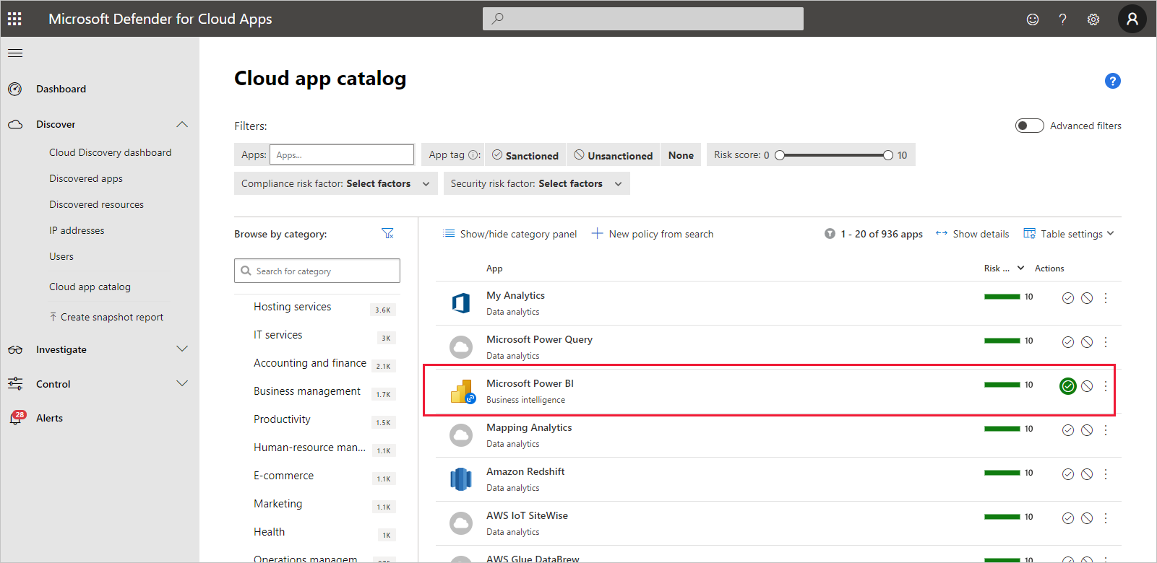Click the blue help question mark icon
This screenshot has height=563, width=1157.
coord(1112,81)
